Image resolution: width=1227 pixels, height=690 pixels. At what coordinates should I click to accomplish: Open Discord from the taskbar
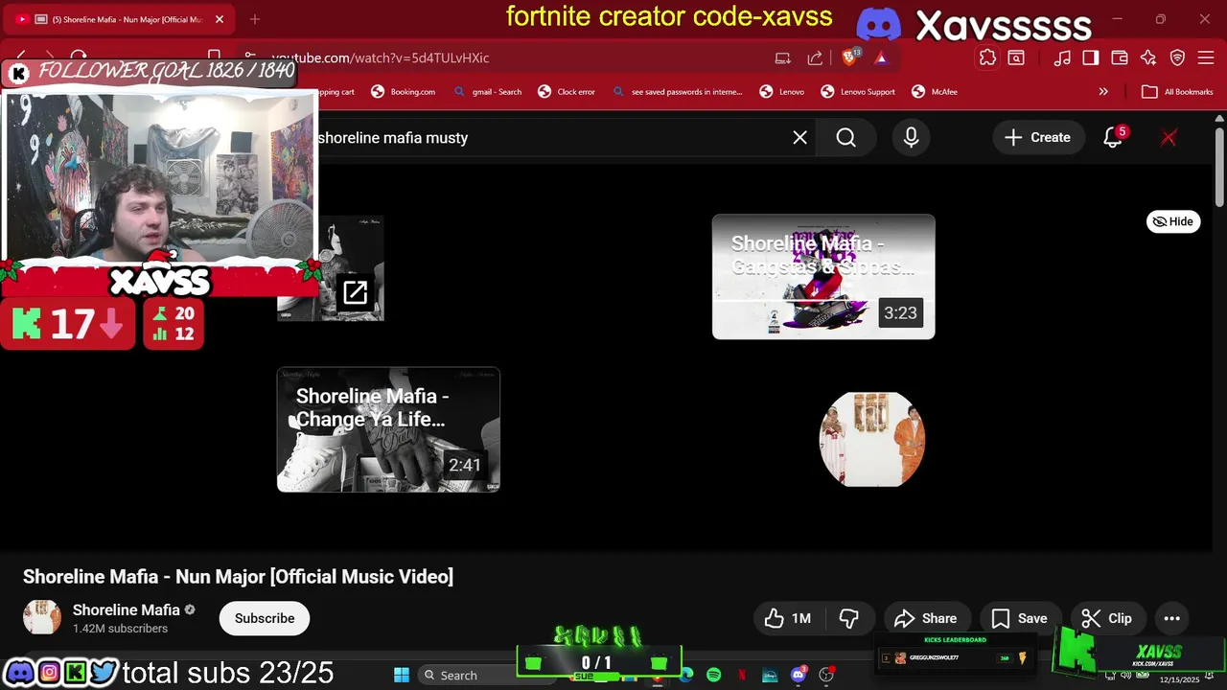click(799, 675)
